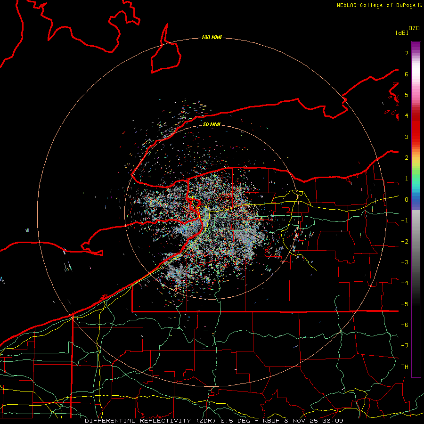Click the TH label on the scale
The height and width of the screenshot is (424, 424).
(x=405, y=367)
